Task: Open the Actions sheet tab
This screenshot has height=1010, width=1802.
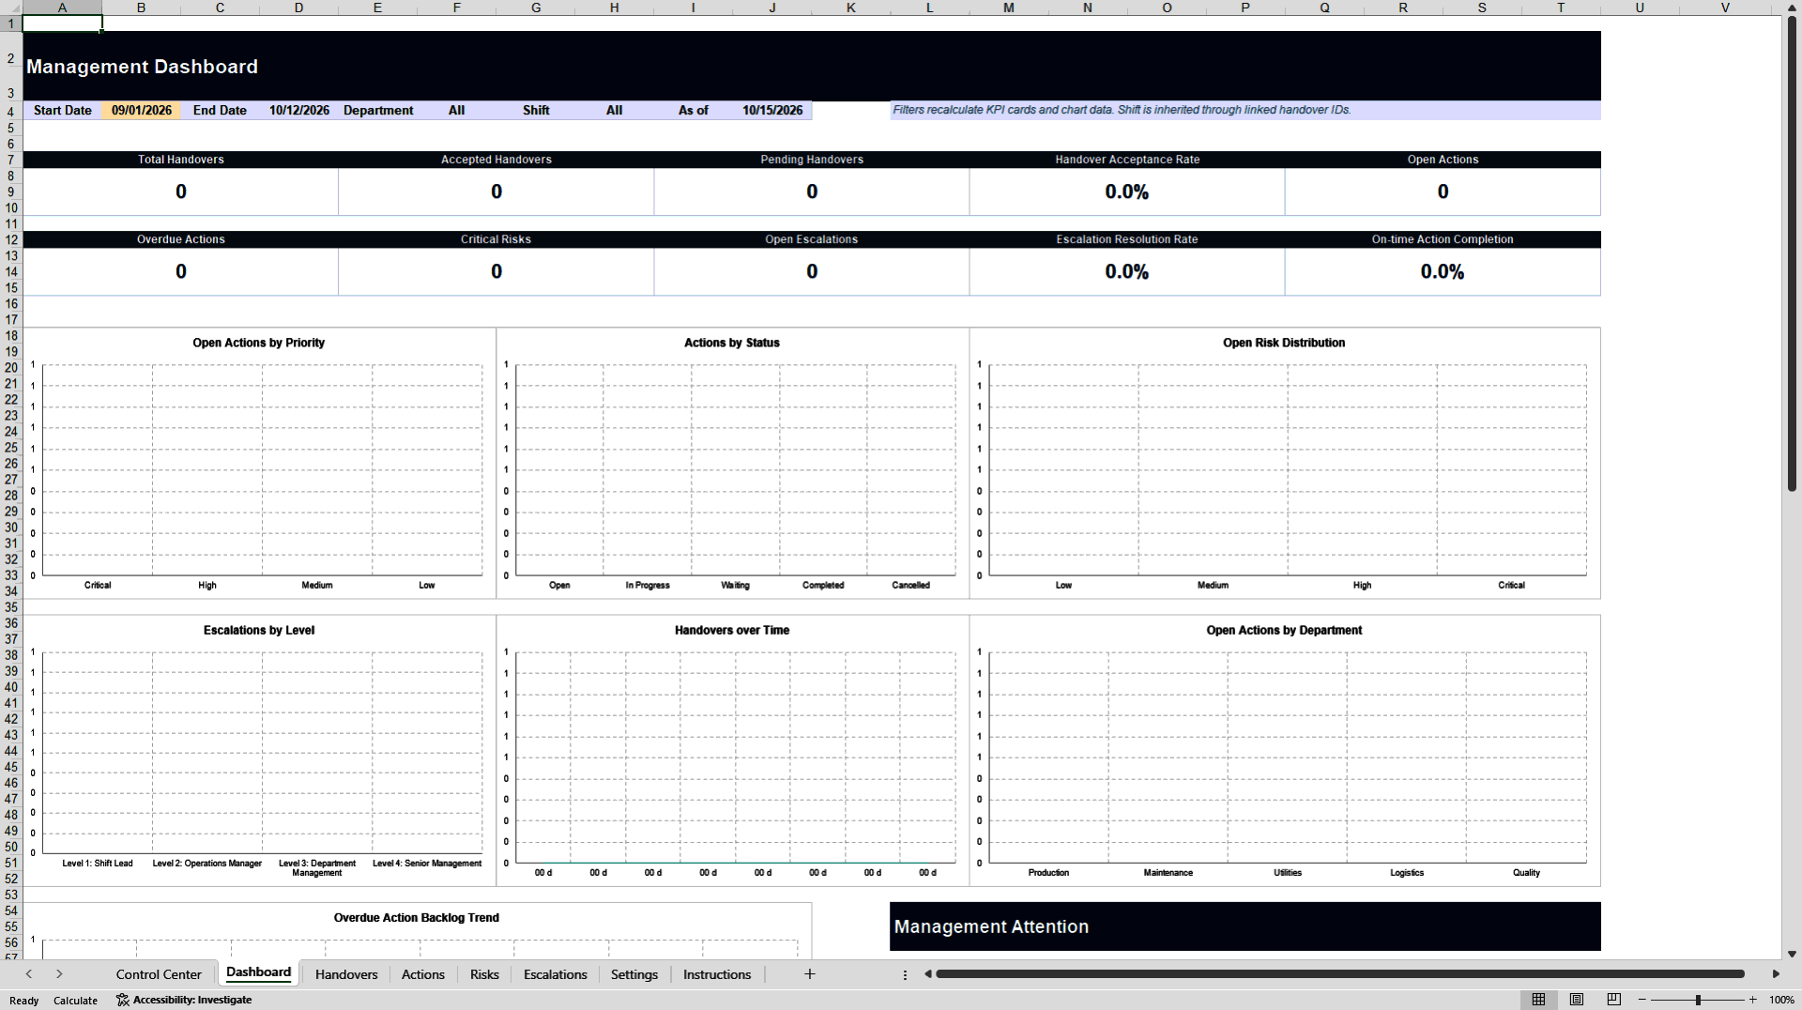Action: click(423, 974)
